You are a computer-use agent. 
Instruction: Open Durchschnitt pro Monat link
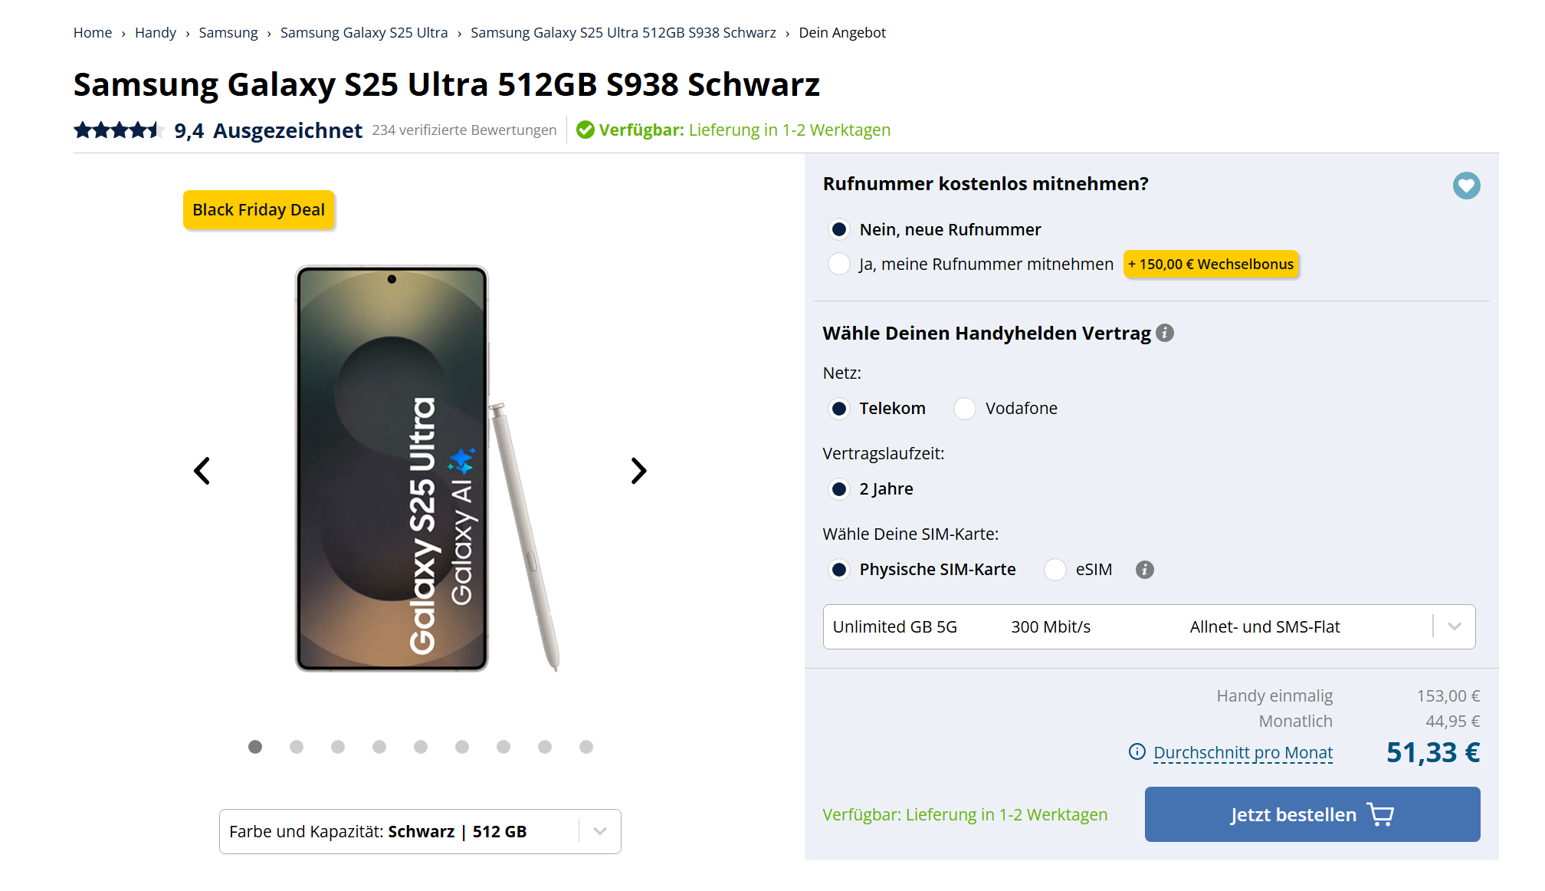click(1243, 753)
